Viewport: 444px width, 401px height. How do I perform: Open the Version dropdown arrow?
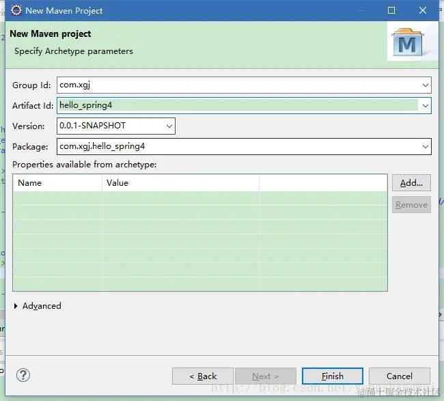click(x=169, y=126)
